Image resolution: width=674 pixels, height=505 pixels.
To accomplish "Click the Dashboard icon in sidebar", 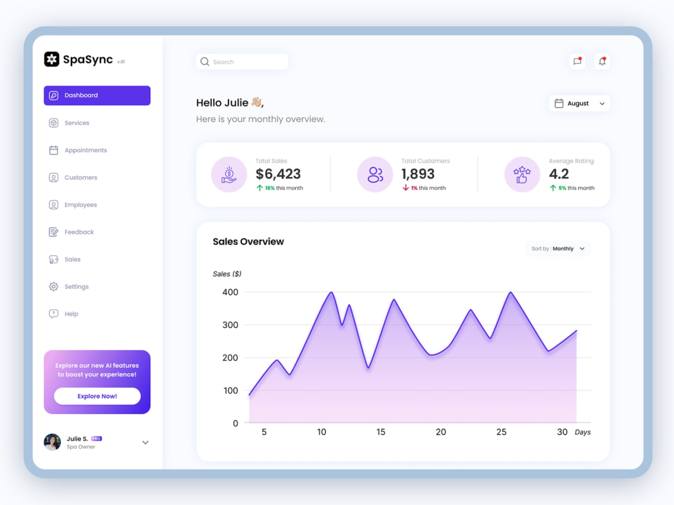I will (54, 96).
